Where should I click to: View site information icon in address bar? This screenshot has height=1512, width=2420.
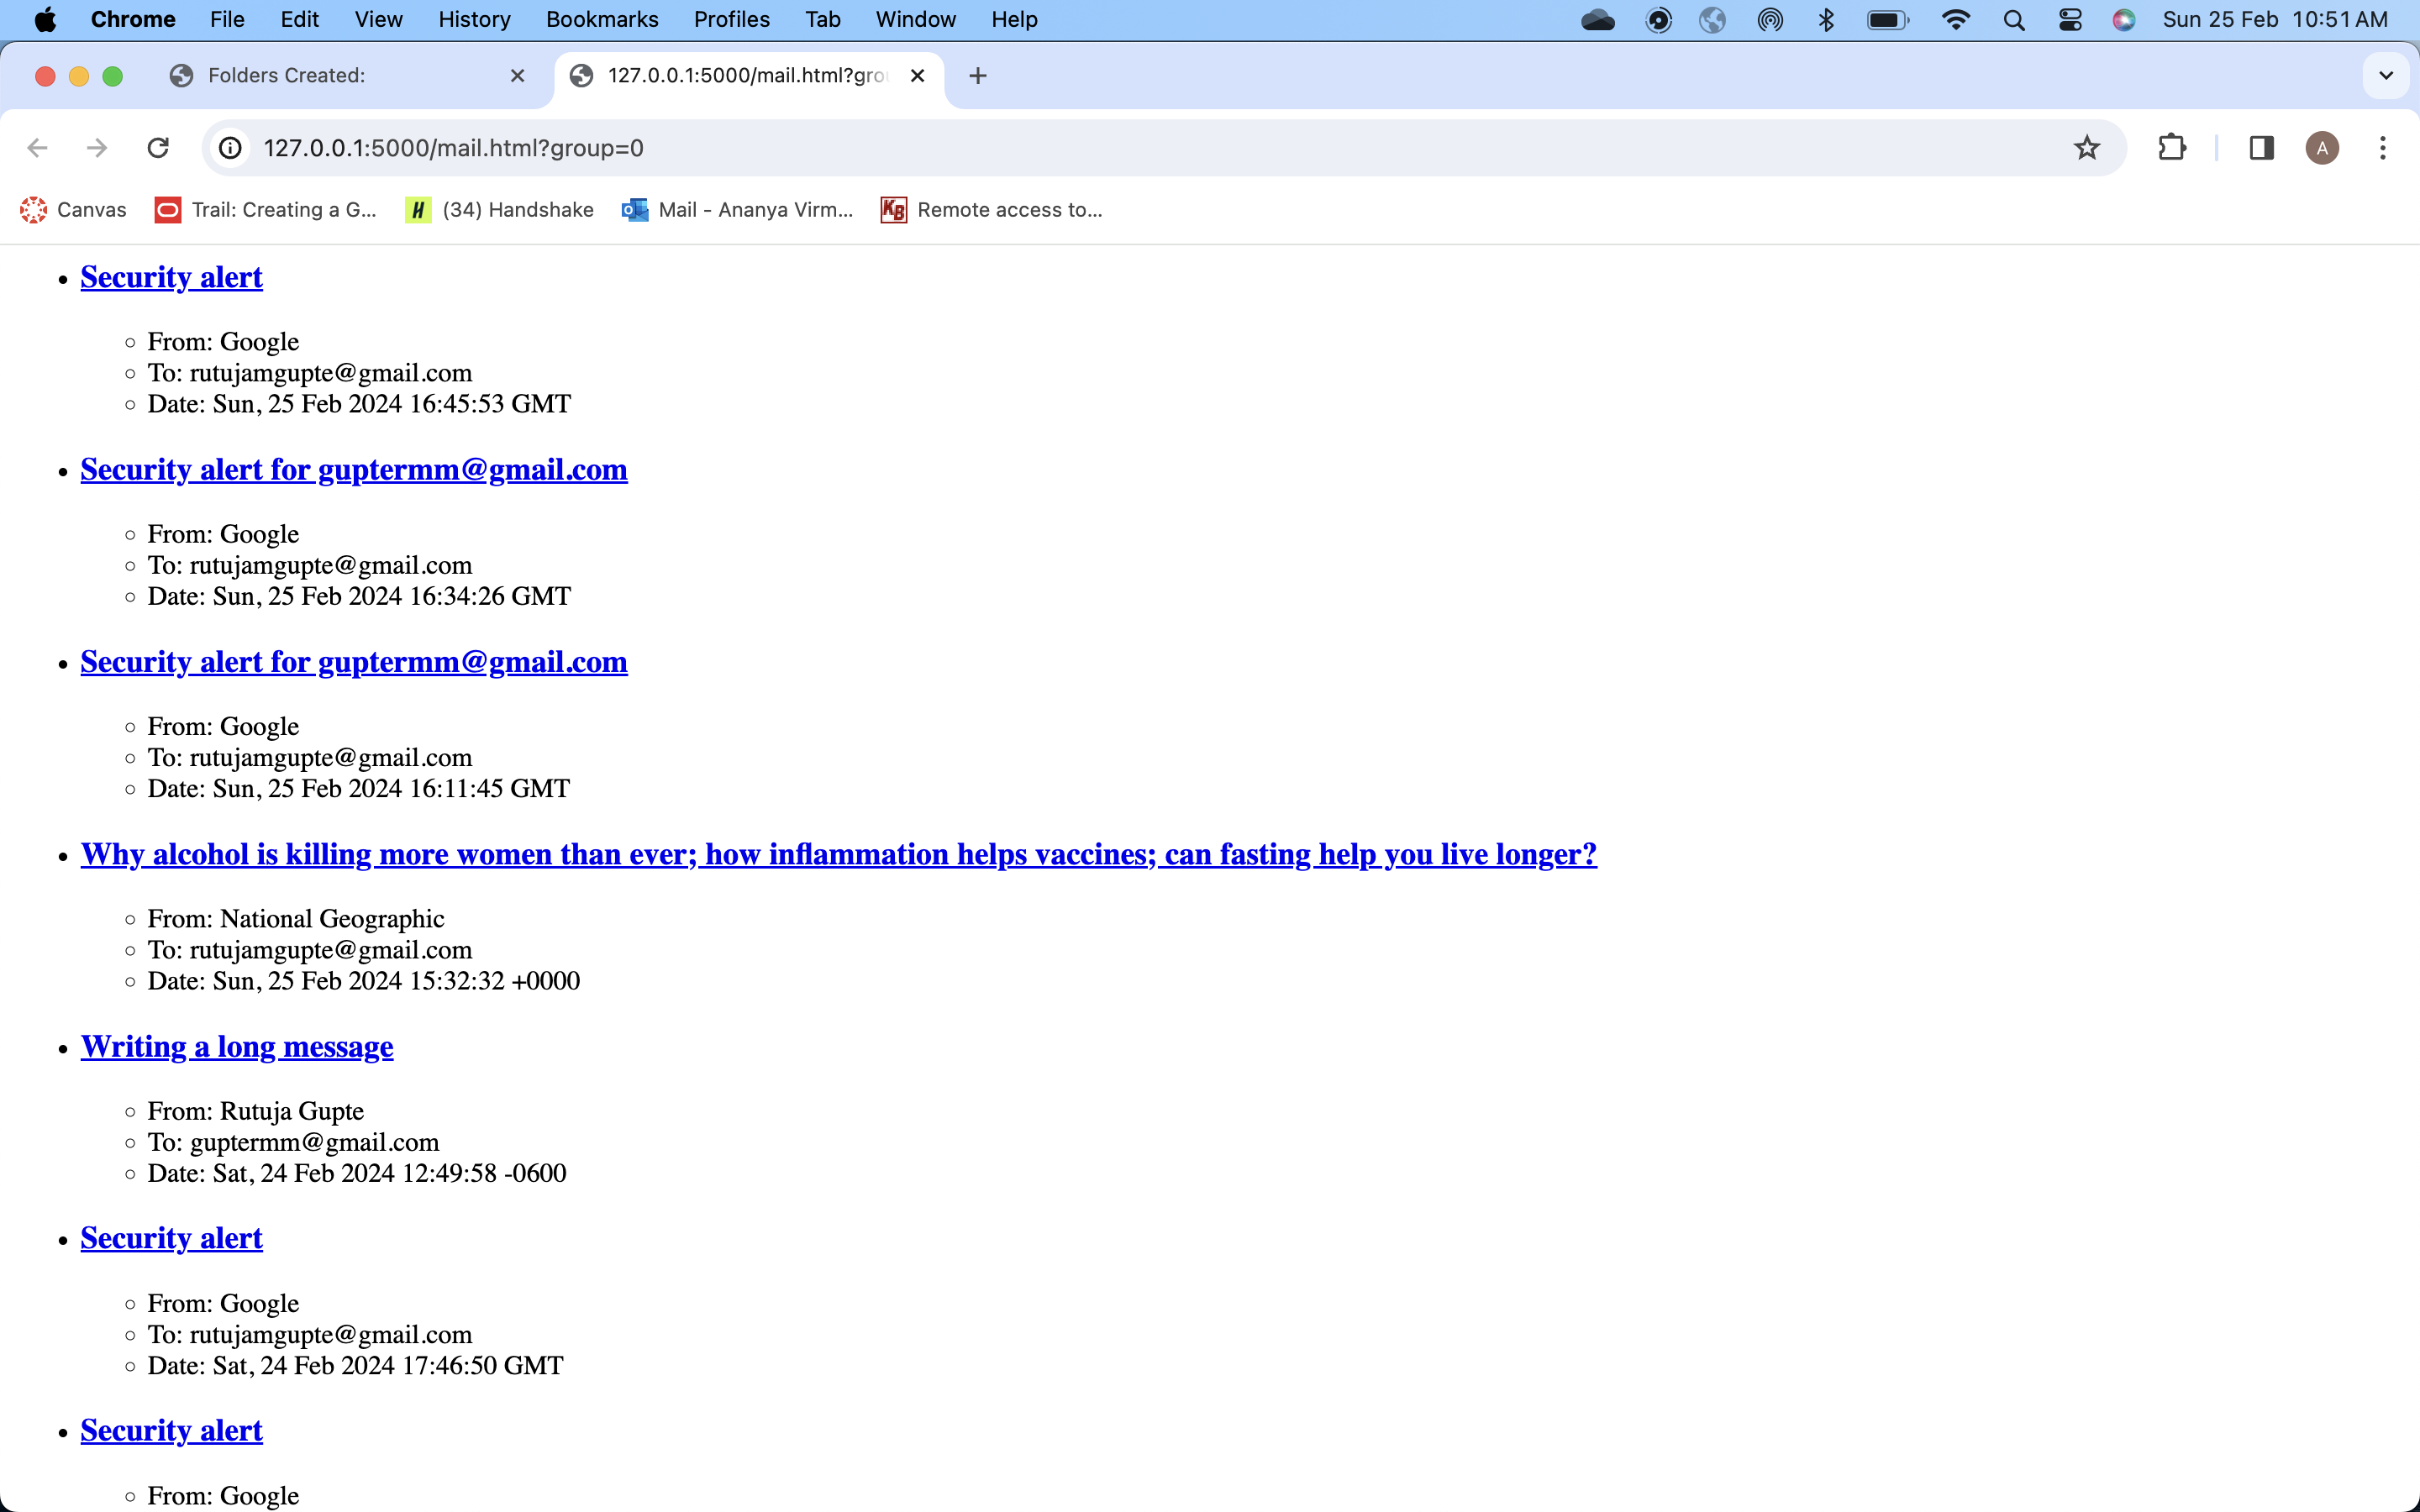coord(231,148)
